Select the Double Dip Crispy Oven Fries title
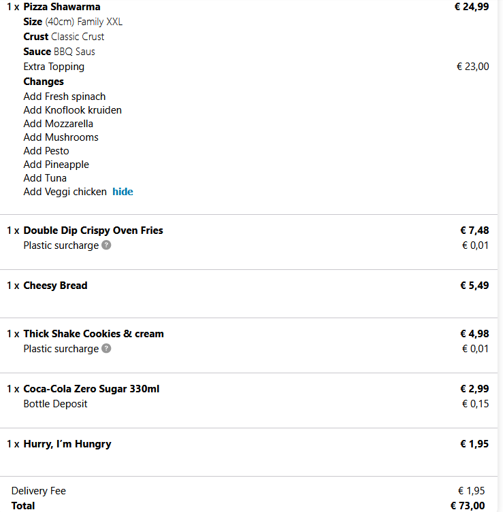The height and width of the screenshot is (512, 503). coord(93,231)
